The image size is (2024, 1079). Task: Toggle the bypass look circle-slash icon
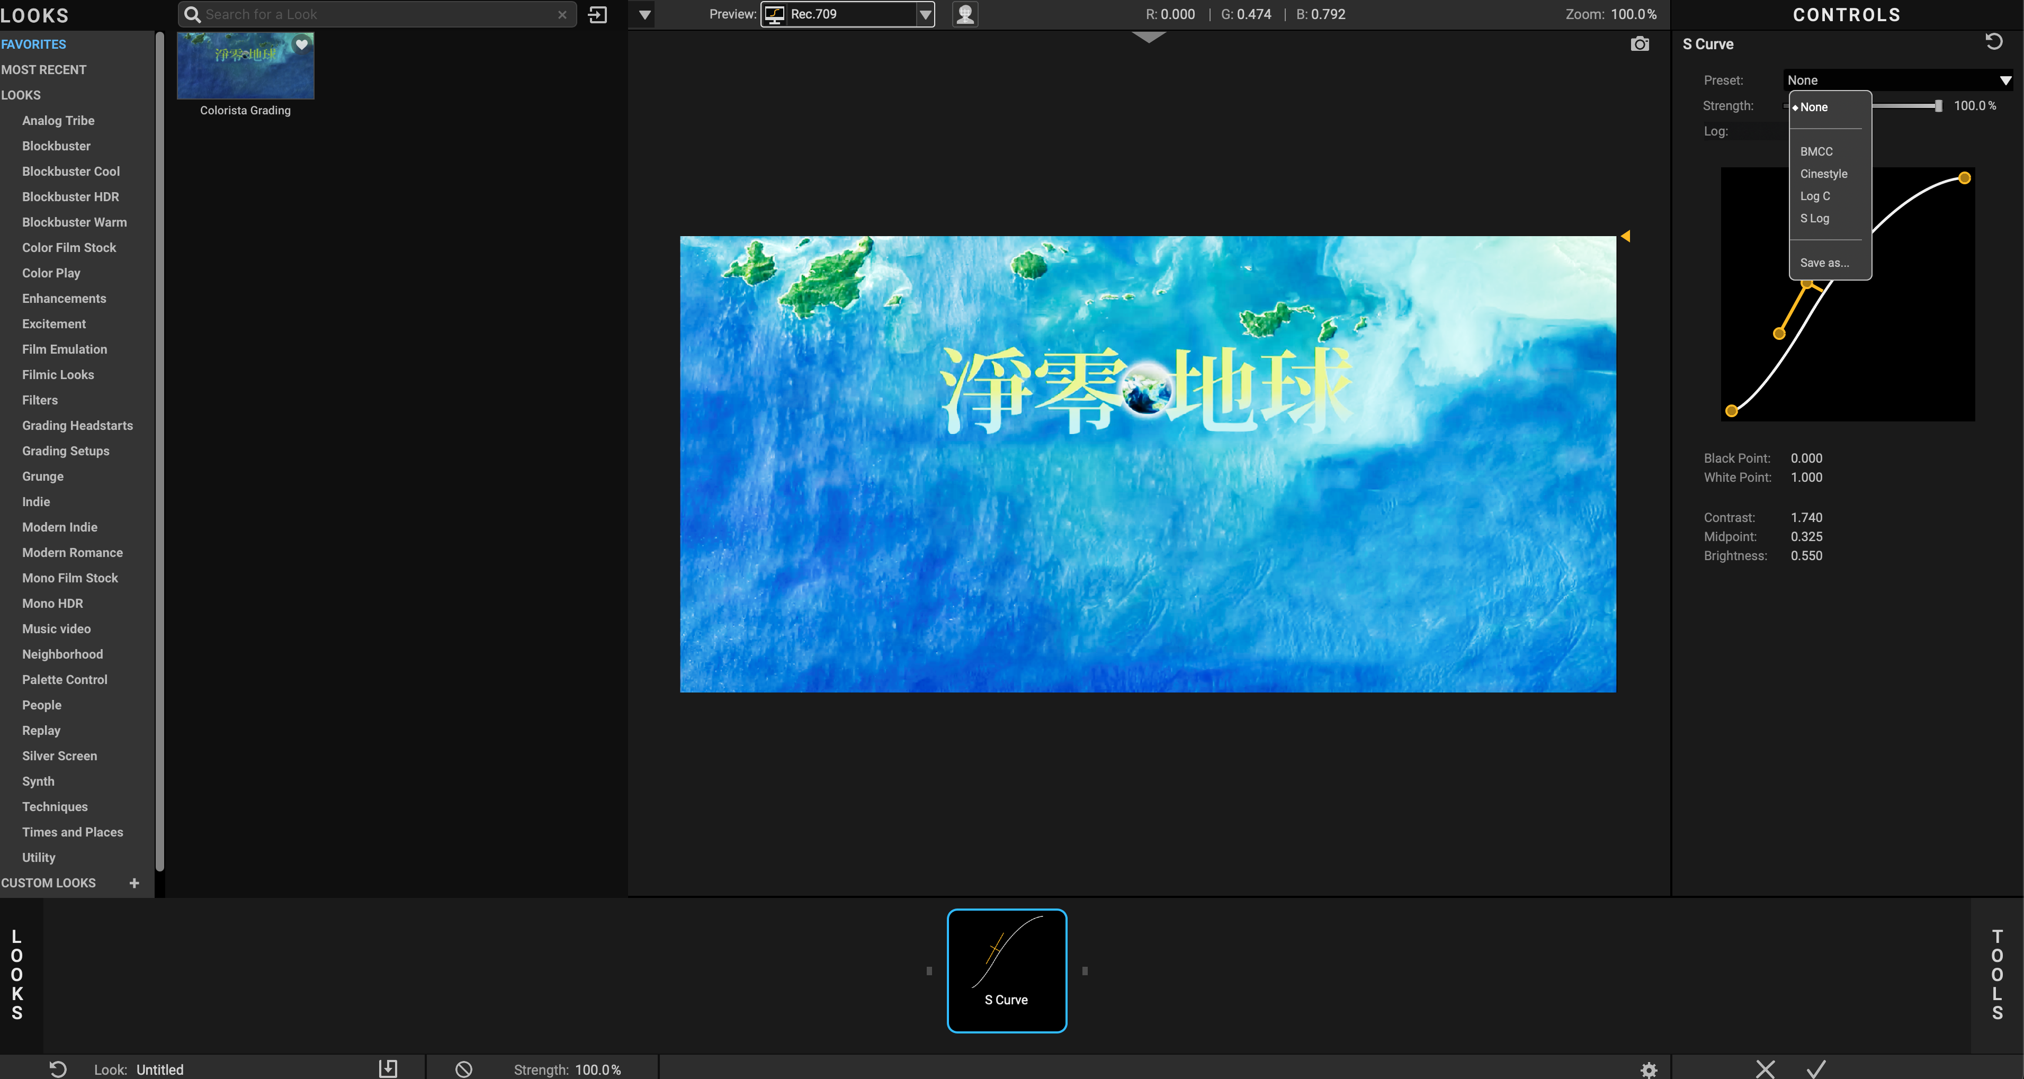(x=463, y=1068)
